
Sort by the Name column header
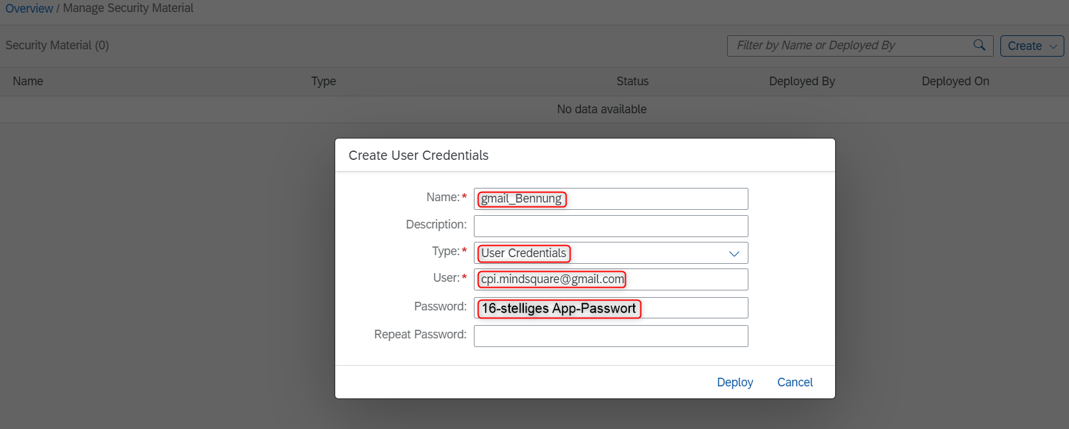28,81
